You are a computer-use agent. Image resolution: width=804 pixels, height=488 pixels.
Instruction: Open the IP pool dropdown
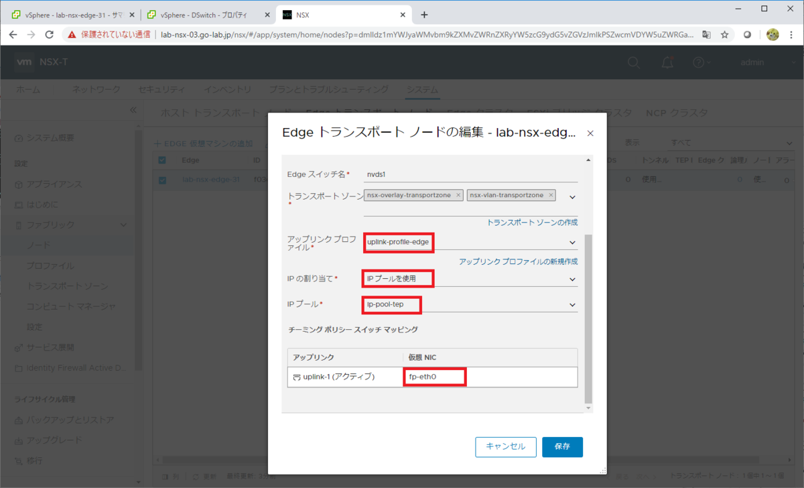click(x=573, y=305)
